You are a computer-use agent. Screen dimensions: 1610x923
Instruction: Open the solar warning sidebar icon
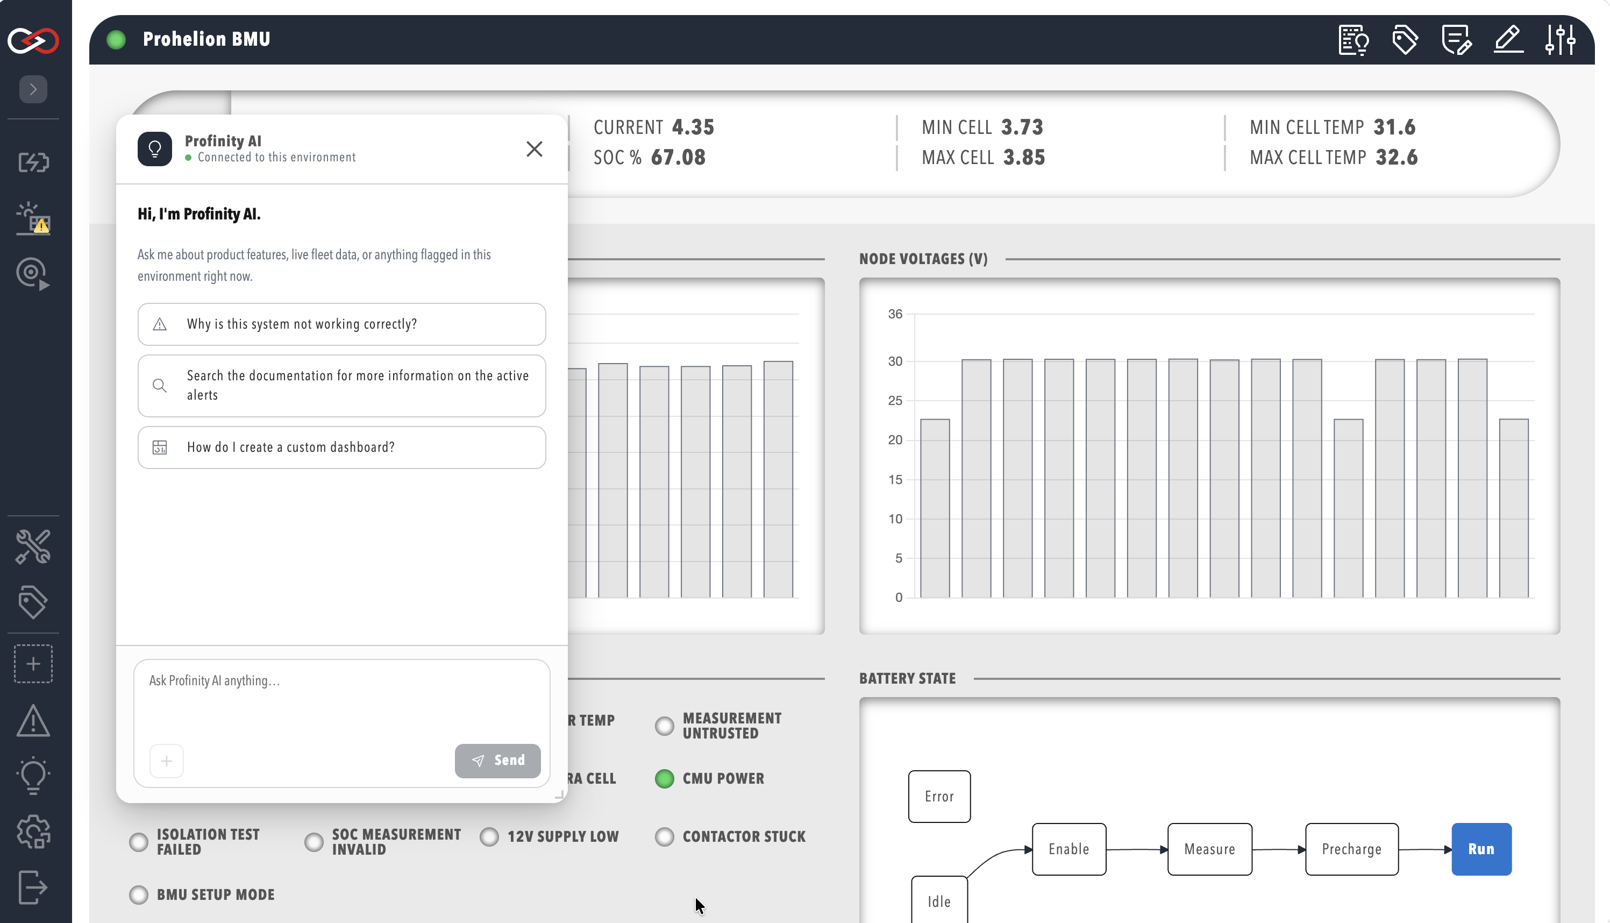(33, 218)
